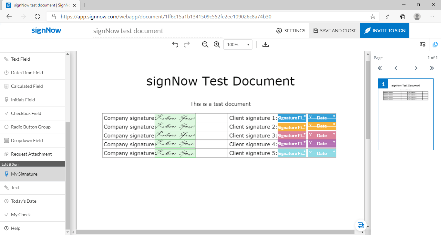Open a new browser tab
Viewport: 441px width, 235px height.
[85, 5]
